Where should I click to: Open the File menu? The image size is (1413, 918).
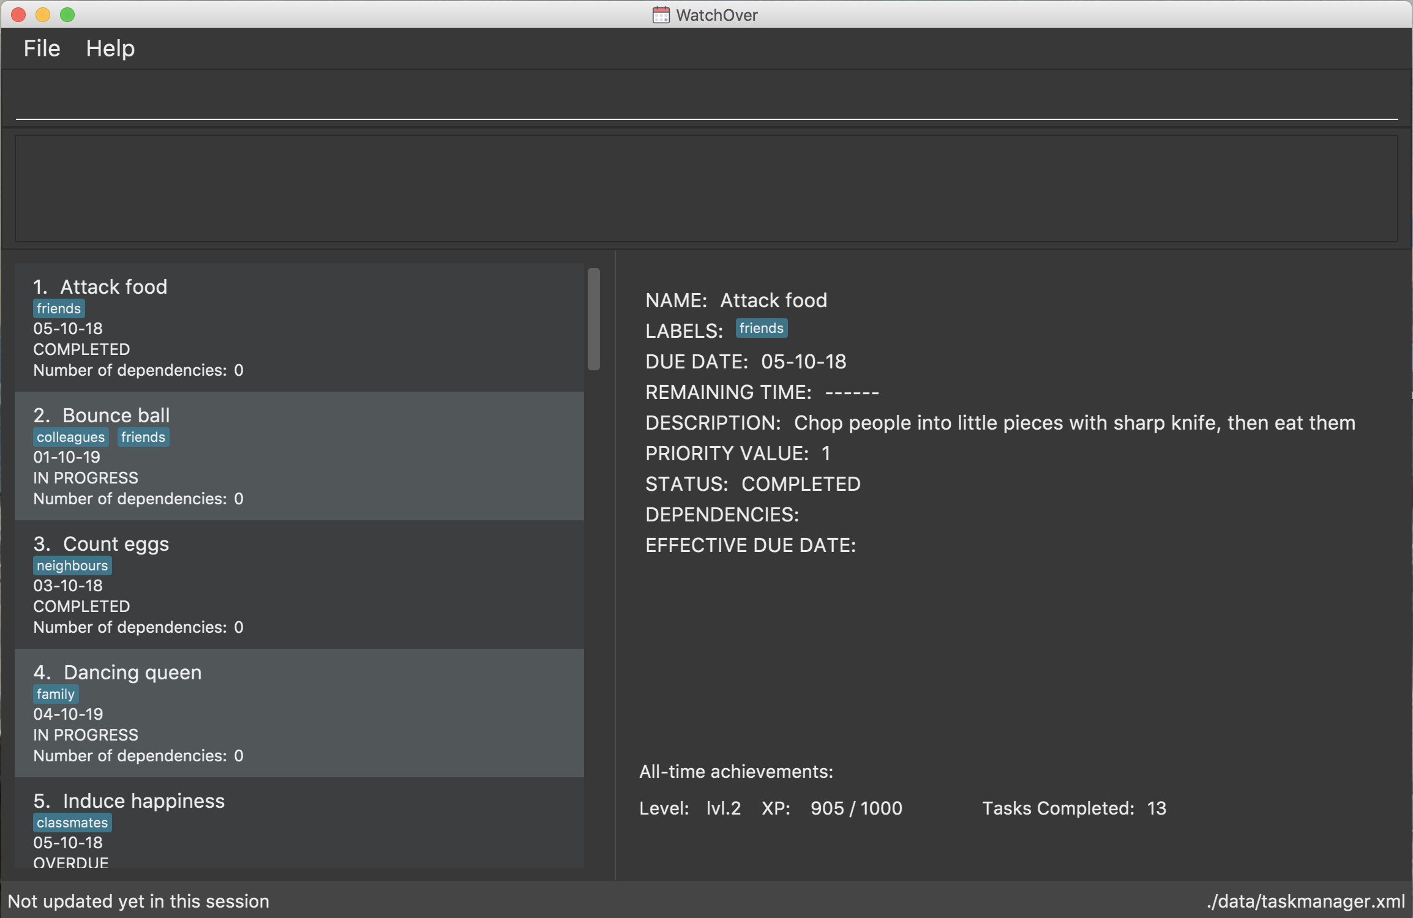tap(42, 48)
